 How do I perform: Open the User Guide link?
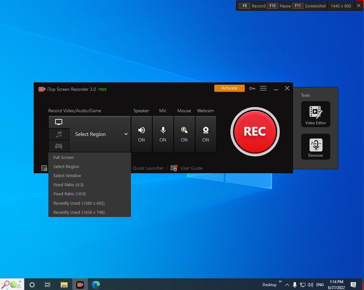(x=191, y=168)
